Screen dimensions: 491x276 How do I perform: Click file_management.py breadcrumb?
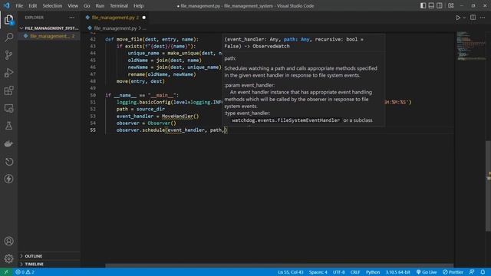tap(115, 28)
